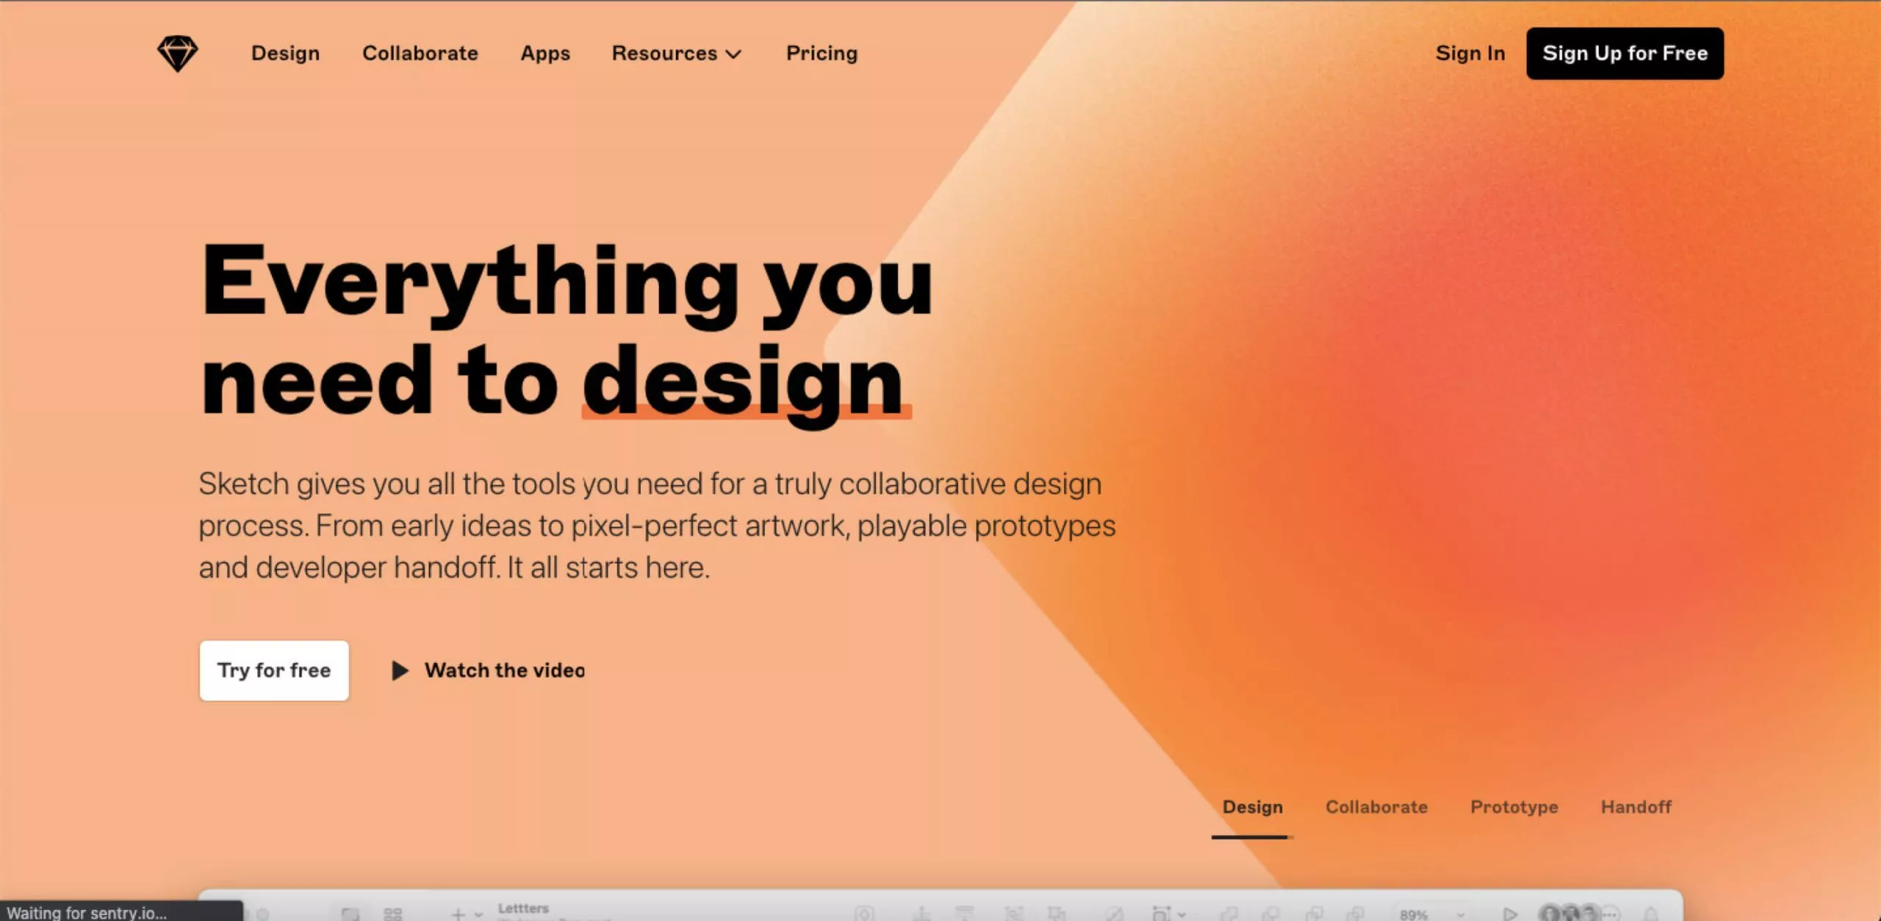Go to the Apps page
The image size is (1881, 921).
[545, 54]
